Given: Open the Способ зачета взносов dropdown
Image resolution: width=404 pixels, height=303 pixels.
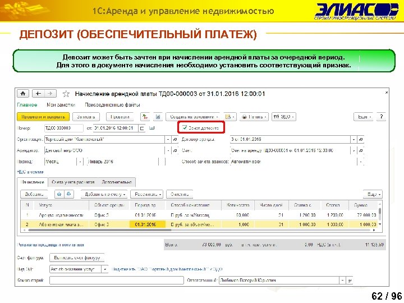Looking at the screenshot, I should click(x=360, y=162).
